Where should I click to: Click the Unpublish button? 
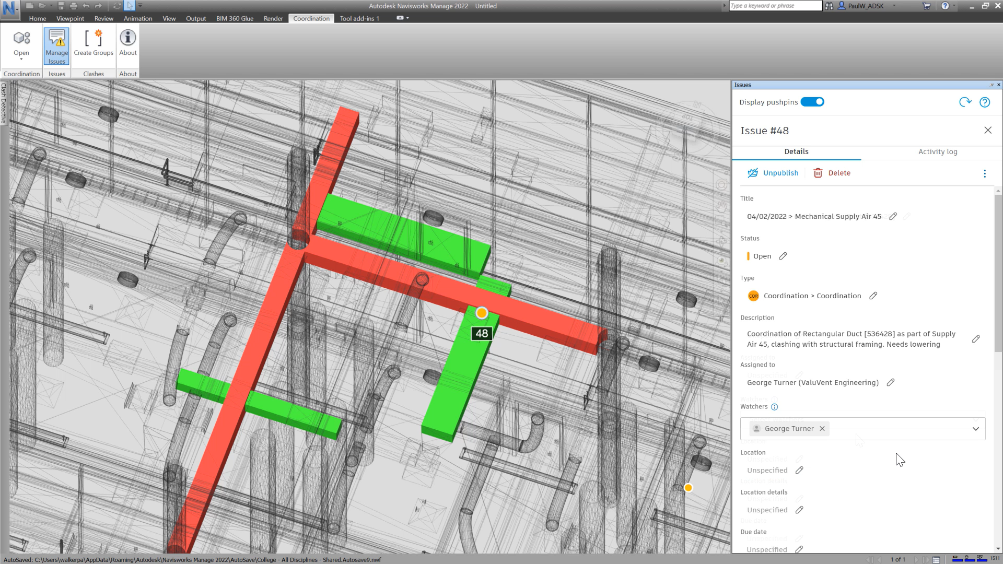[773, 173]
